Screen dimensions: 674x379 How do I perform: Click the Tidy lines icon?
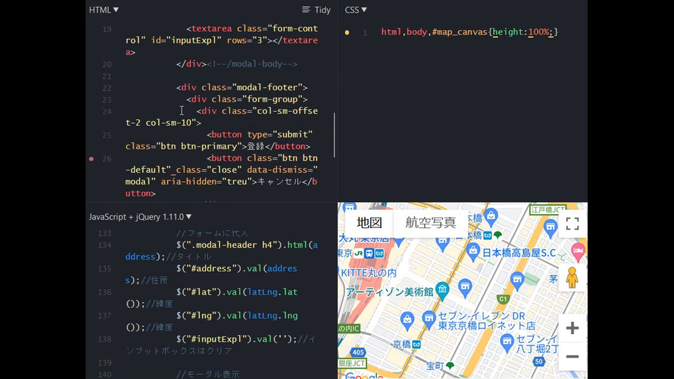pyautogui.click(x=306, y=9)
